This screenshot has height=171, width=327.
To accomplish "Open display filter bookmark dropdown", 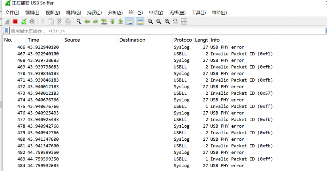I will (6, 31).
